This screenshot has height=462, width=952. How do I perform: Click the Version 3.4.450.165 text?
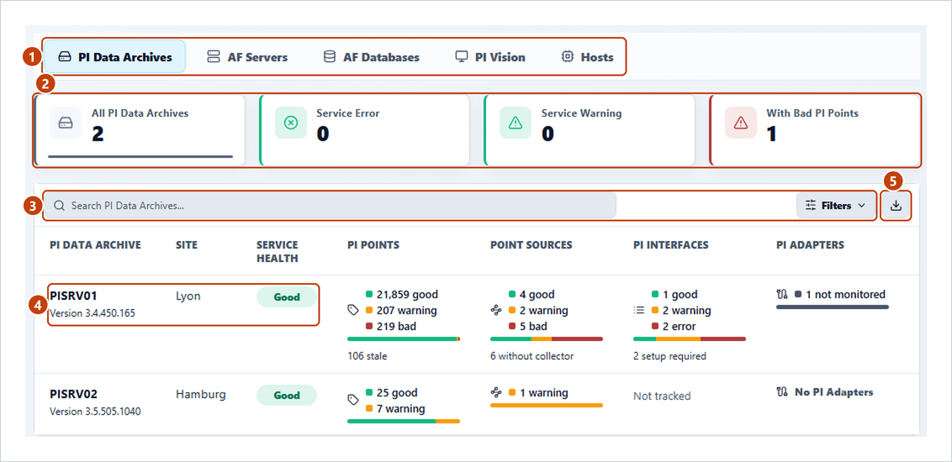[93, 314]
